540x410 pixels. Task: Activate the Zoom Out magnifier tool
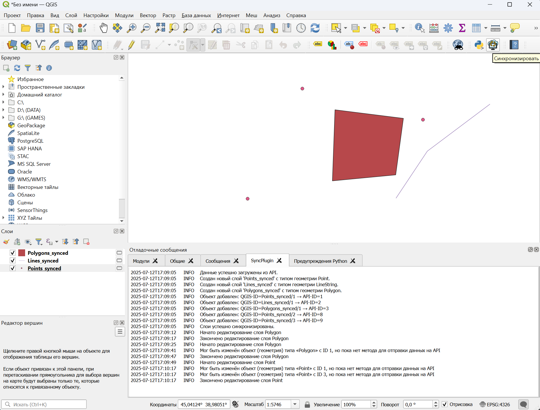click(146, 28)
